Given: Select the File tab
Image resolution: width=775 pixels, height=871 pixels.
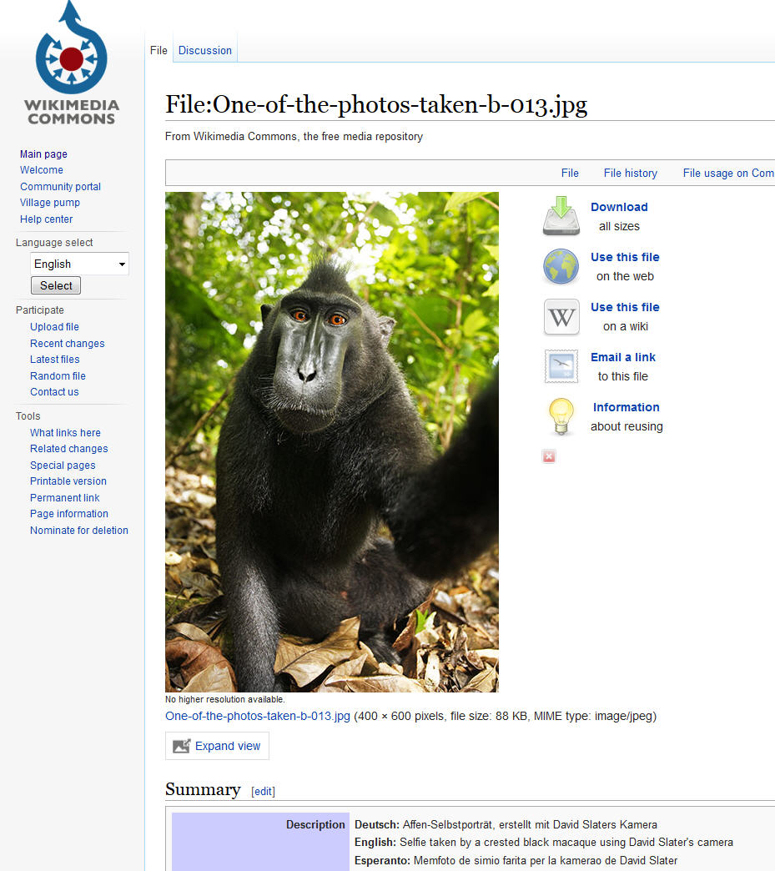Looking at the screenshot, I should (x=159, y=50).
